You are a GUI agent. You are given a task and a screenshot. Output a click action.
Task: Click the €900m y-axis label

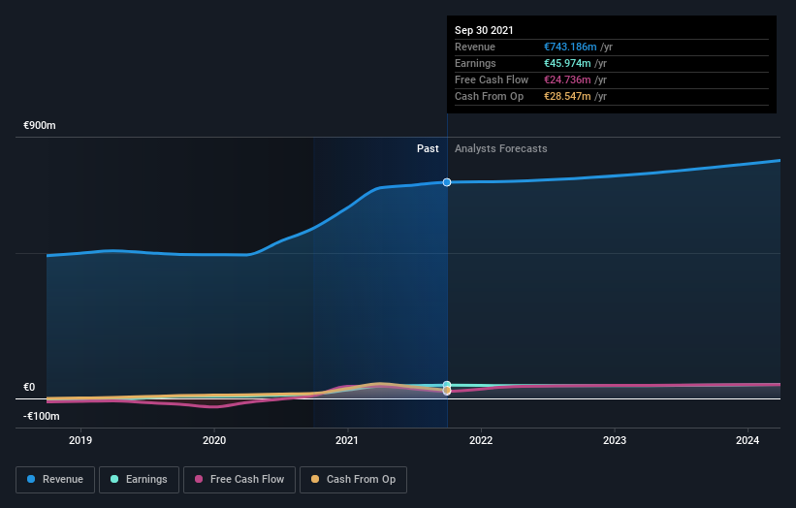click(x=40, y=125)
